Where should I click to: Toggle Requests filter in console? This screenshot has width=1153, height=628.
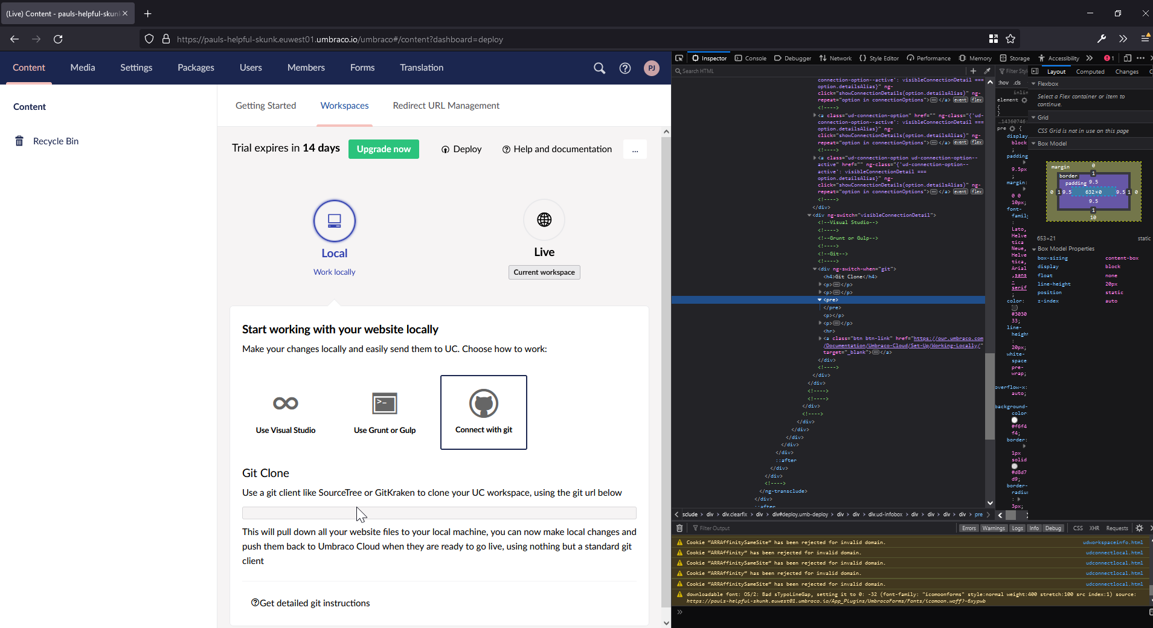point(1117,528)
